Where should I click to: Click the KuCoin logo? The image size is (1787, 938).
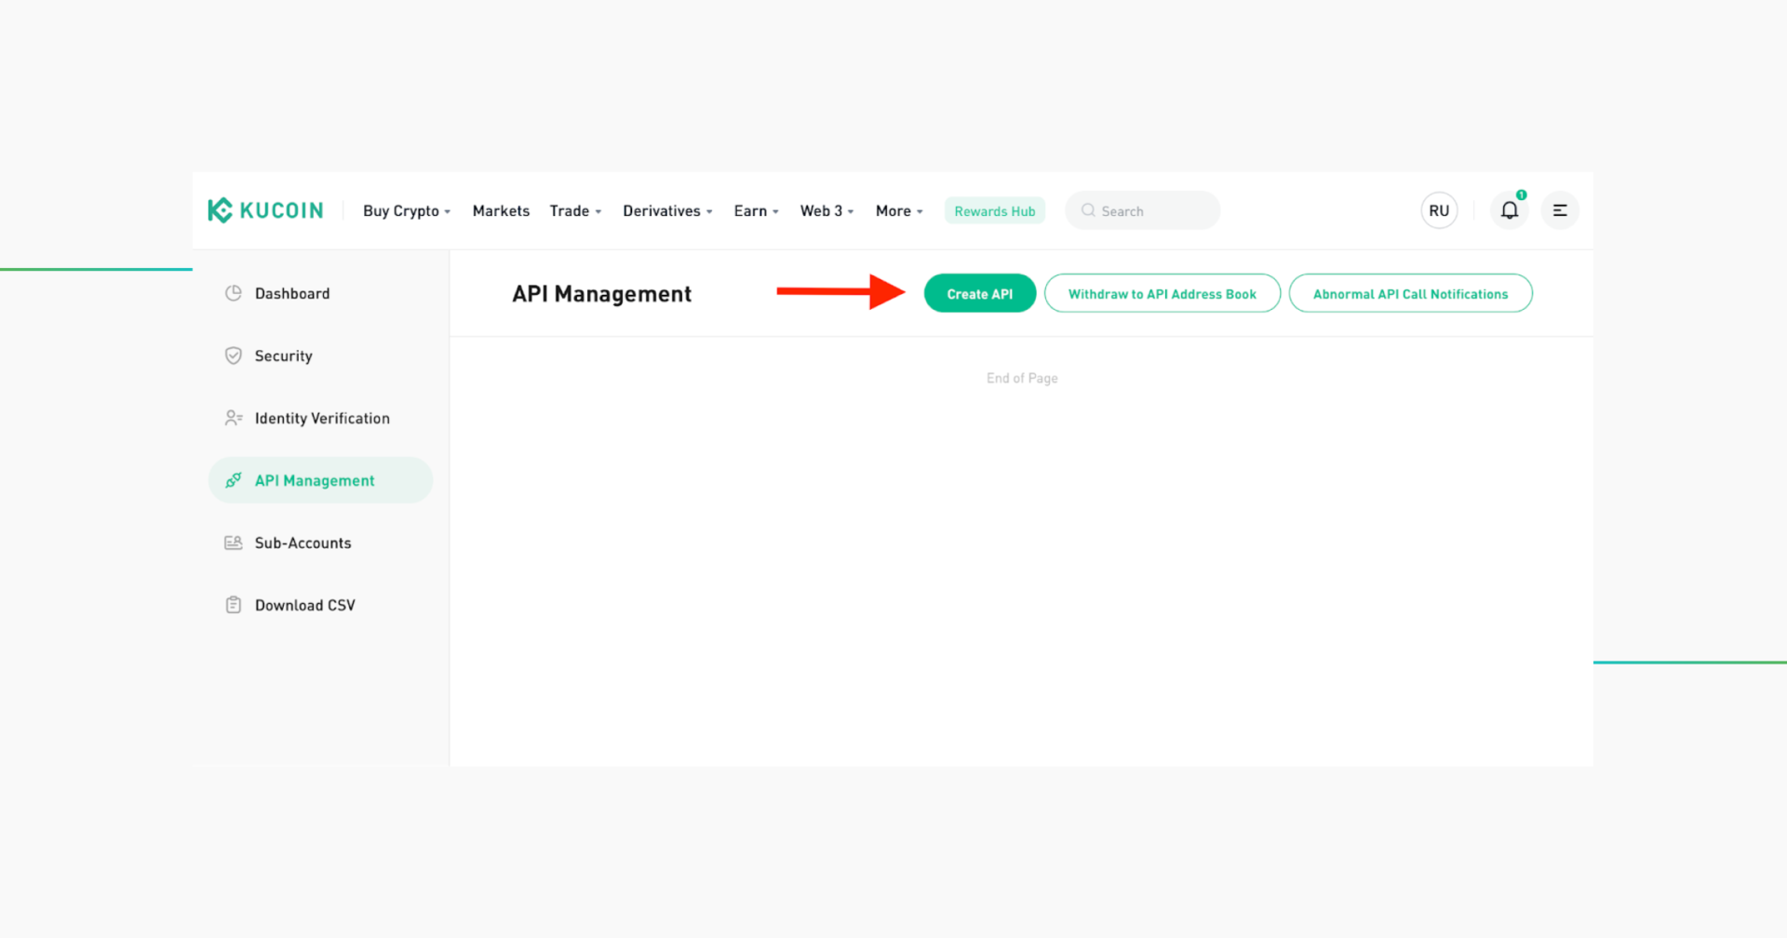[265, 210]
